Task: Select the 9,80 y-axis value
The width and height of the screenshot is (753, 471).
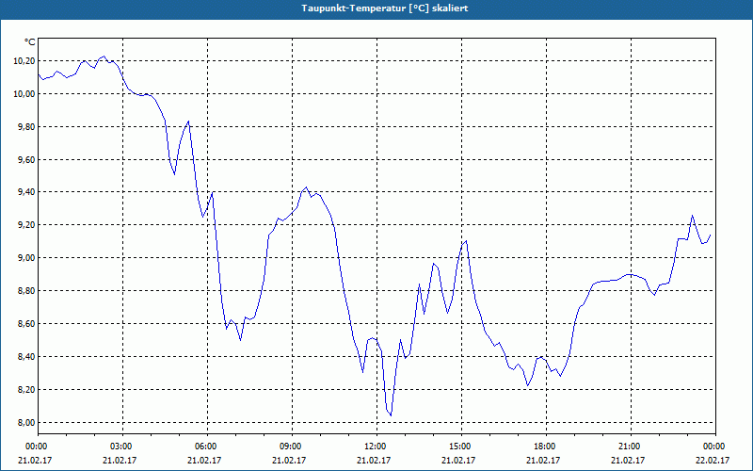Action: click(28, 127)
